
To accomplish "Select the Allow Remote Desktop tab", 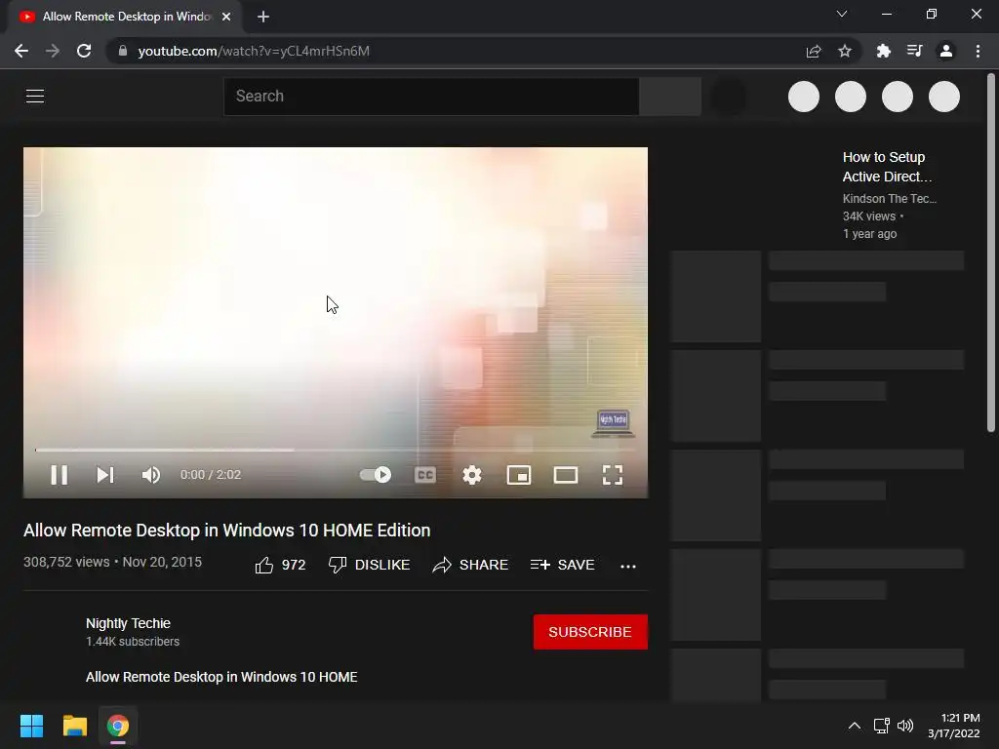I will point(126,17).
